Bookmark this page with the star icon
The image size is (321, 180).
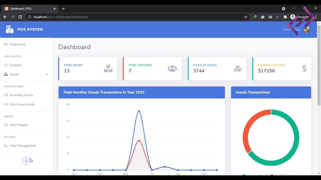pyautogui.click(x=246, y=17)
